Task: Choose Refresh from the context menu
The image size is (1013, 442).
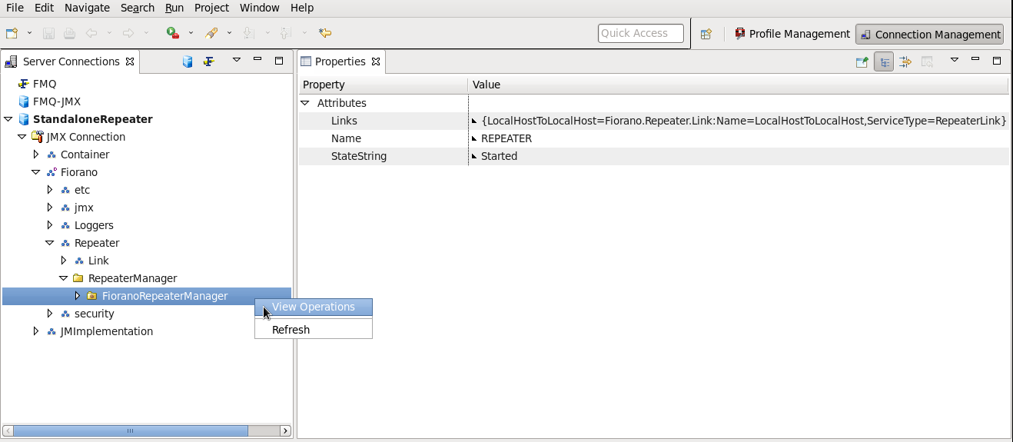Action: pyautogui.click(x=314, y=330)
